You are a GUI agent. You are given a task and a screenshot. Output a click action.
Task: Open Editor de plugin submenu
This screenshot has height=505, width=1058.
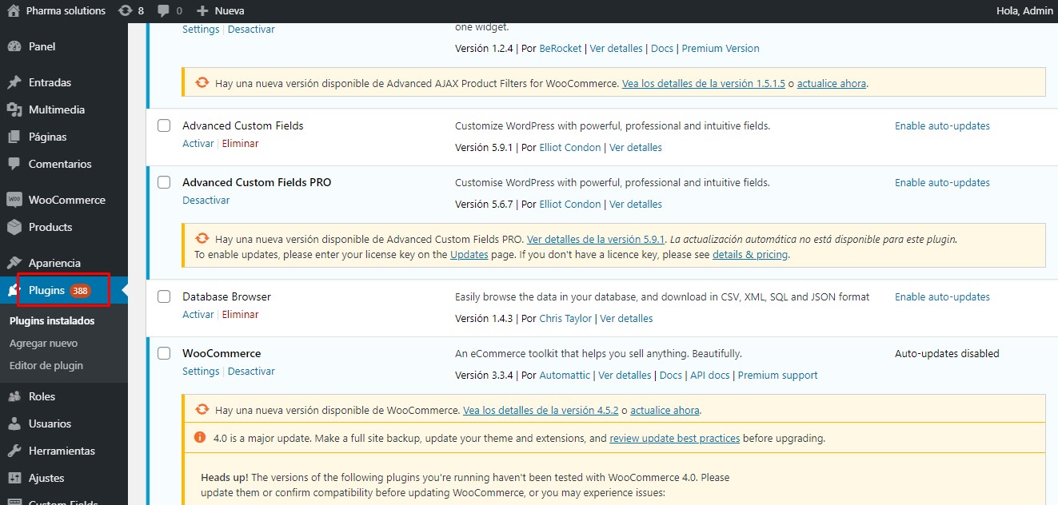46,365
